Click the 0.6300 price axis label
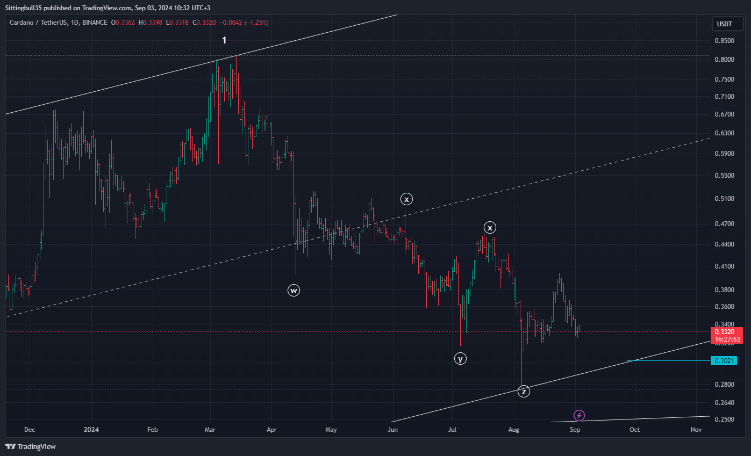 725,133
